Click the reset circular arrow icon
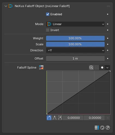The image size is (115, 135). pos(102,128)
